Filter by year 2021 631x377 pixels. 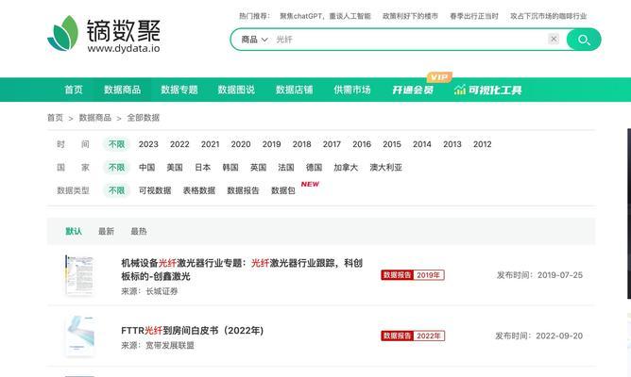point(210,144)
